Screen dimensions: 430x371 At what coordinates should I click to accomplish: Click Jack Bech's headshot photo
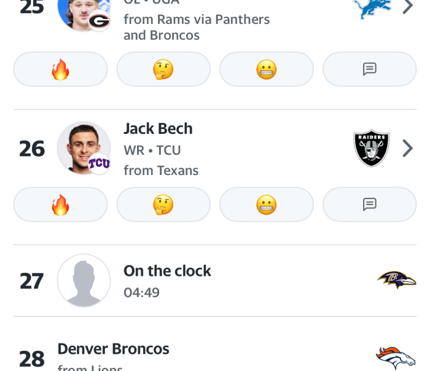[83, 148]
